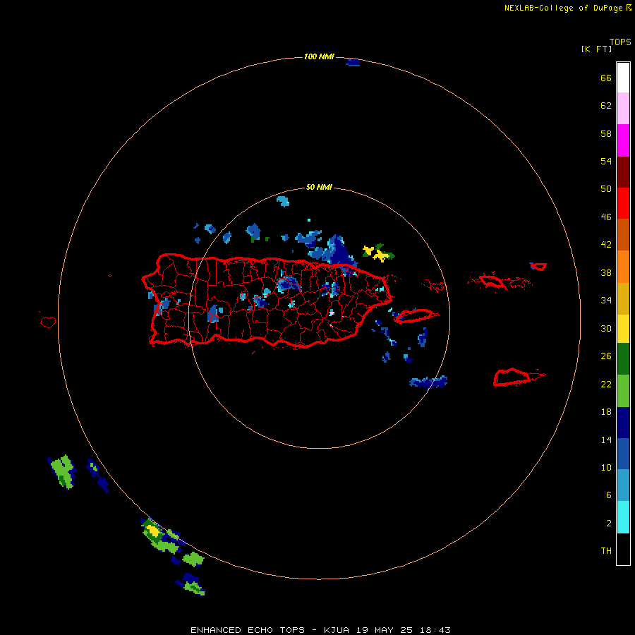Viewport: 635px width, 635px height.
Task: Click the yellow legend swatch
Action: coord(623,329)
